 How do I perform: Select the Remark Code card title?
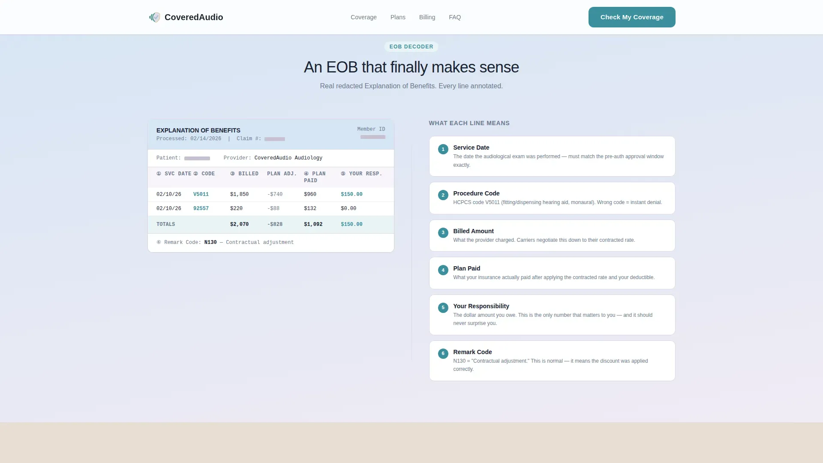[x=472, y=352]
